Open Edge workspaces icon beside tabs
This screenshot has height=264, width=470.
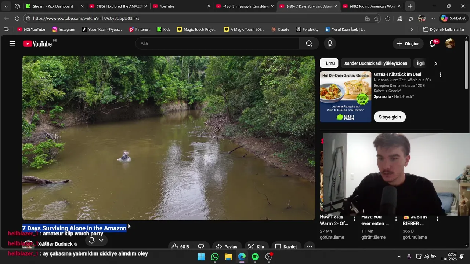click(17, 6)
